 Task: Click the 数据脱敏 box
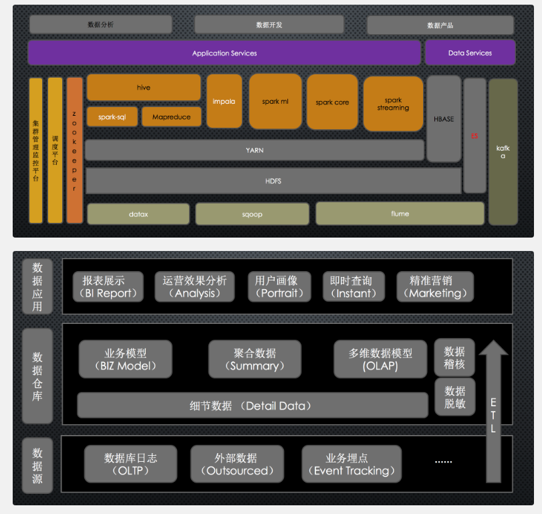tap(455, 397)
